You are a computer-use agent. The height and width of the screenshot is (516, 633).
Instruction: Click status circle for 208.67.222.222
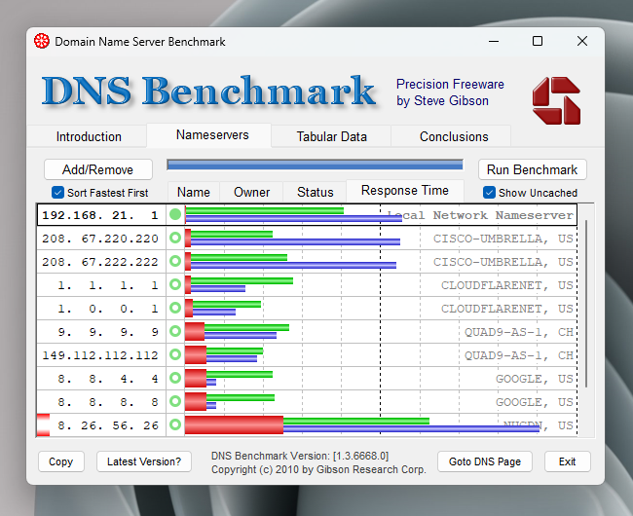[x=175, y=261]
